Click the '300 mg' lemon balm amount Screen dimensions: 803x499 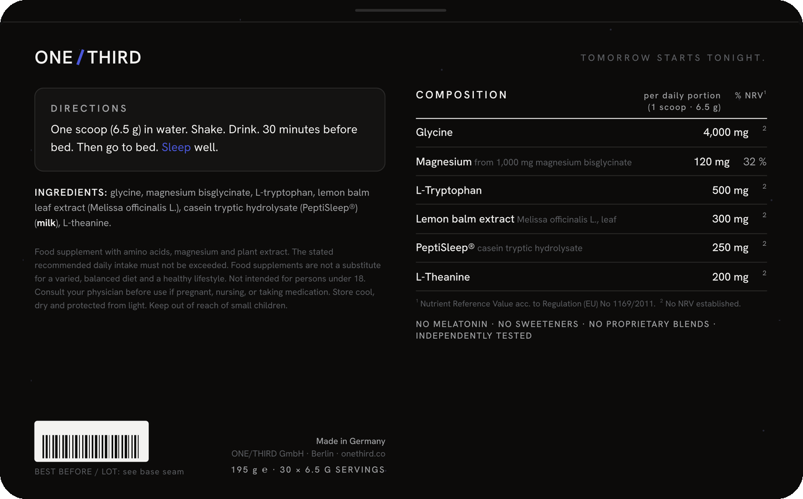(730, 219)
